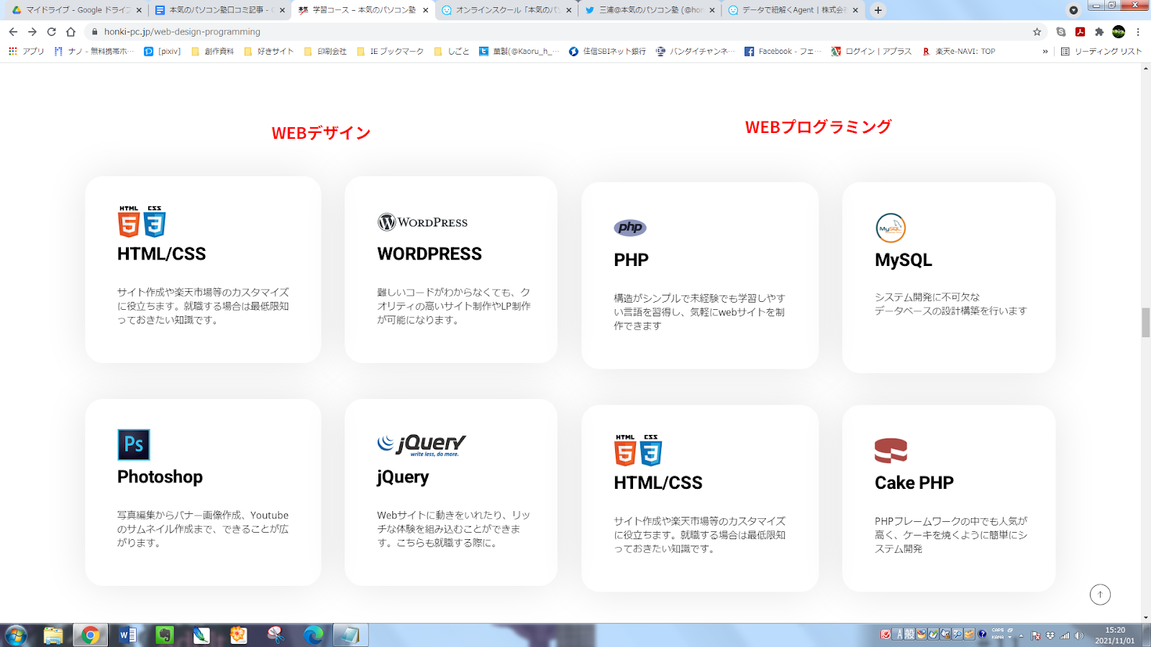
Task: Click the Photoshop card heading
Action: (x=160, y=477)
